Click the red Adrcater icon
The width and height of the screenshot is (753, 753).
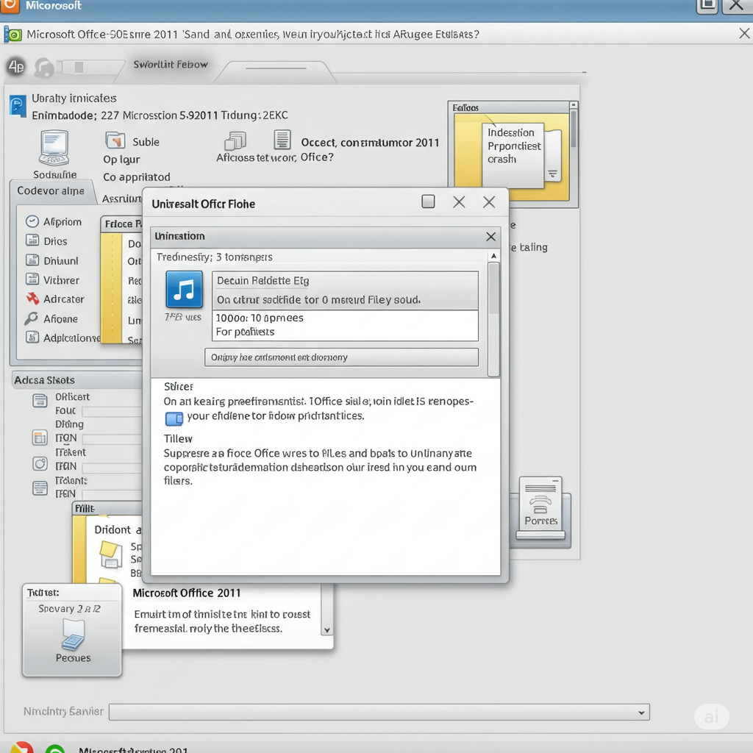click(x=32, y=299)
